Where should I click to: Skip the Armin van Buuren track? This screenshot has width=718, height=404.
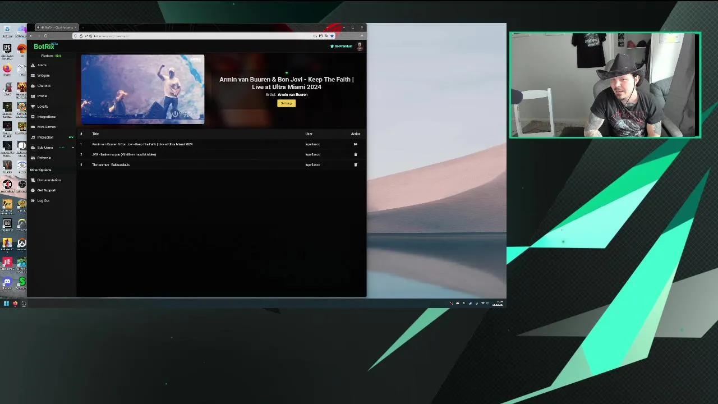[355, 144]
